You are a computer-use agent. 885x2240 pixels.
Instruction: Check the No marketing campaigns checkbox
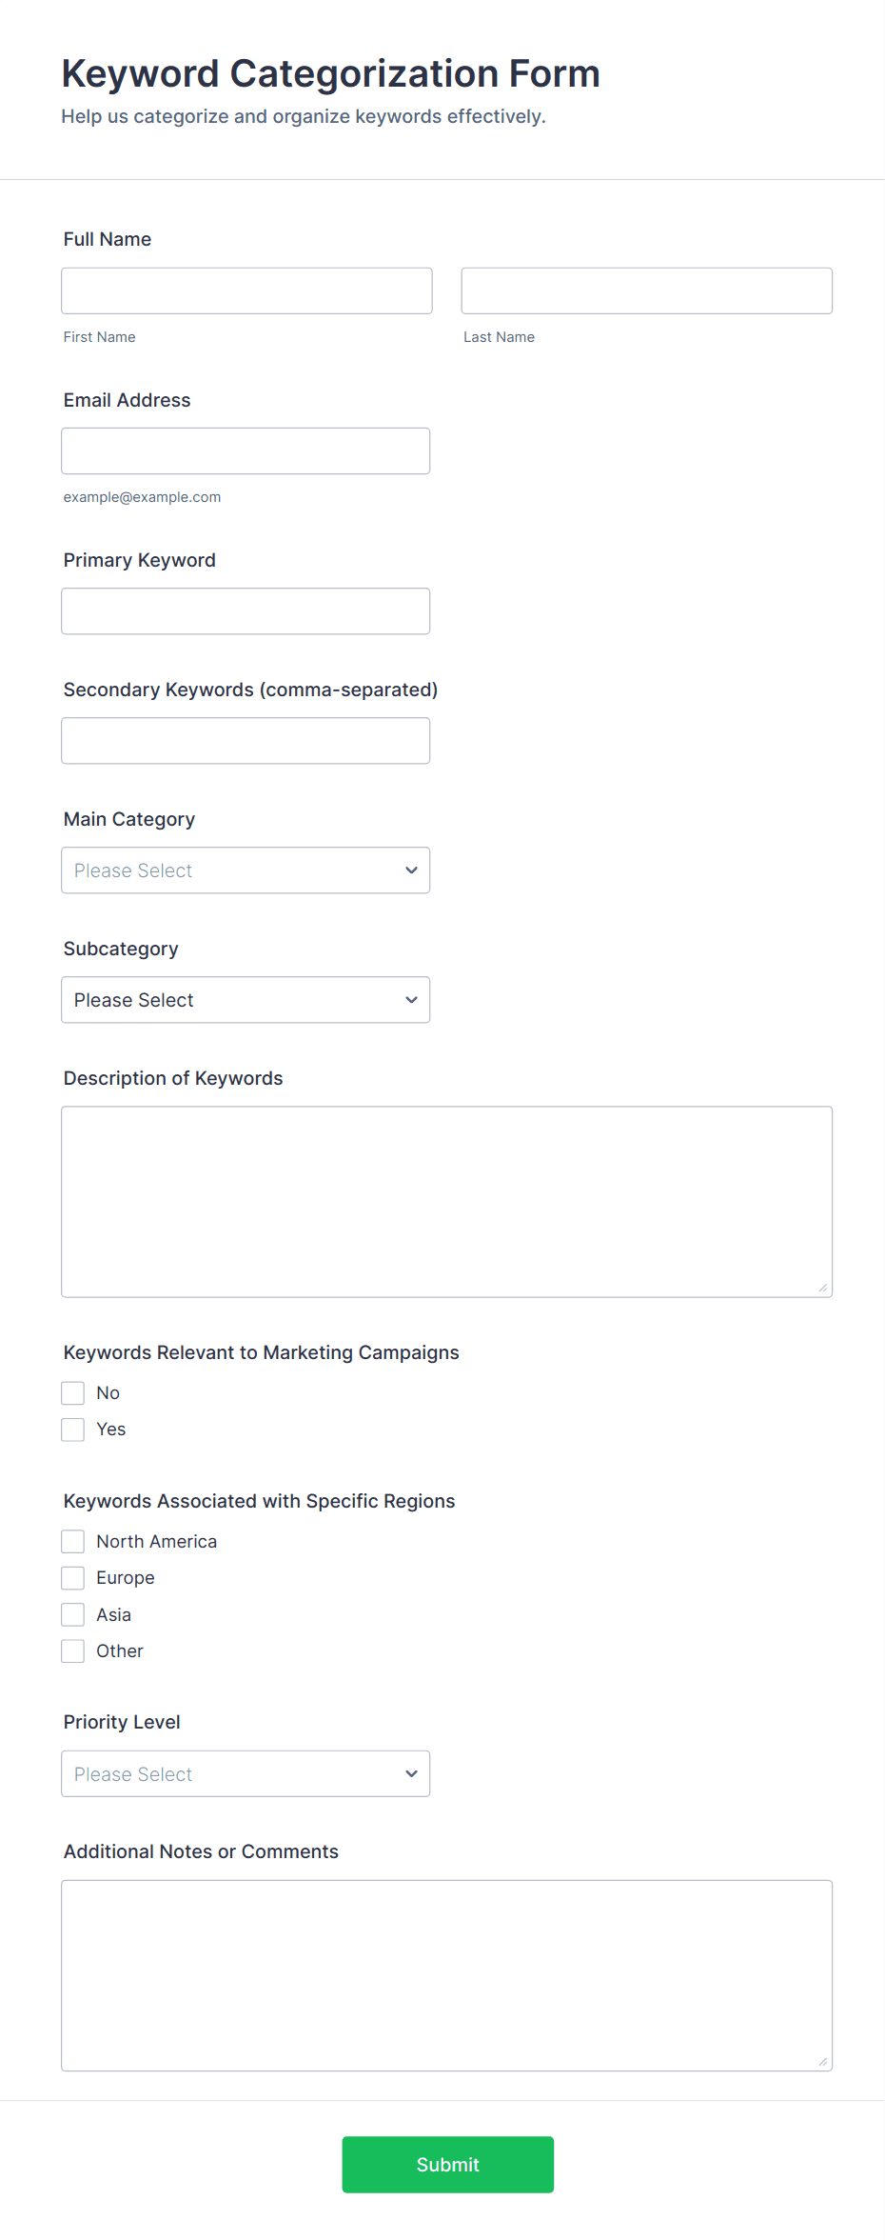[x=73, y=1393]
